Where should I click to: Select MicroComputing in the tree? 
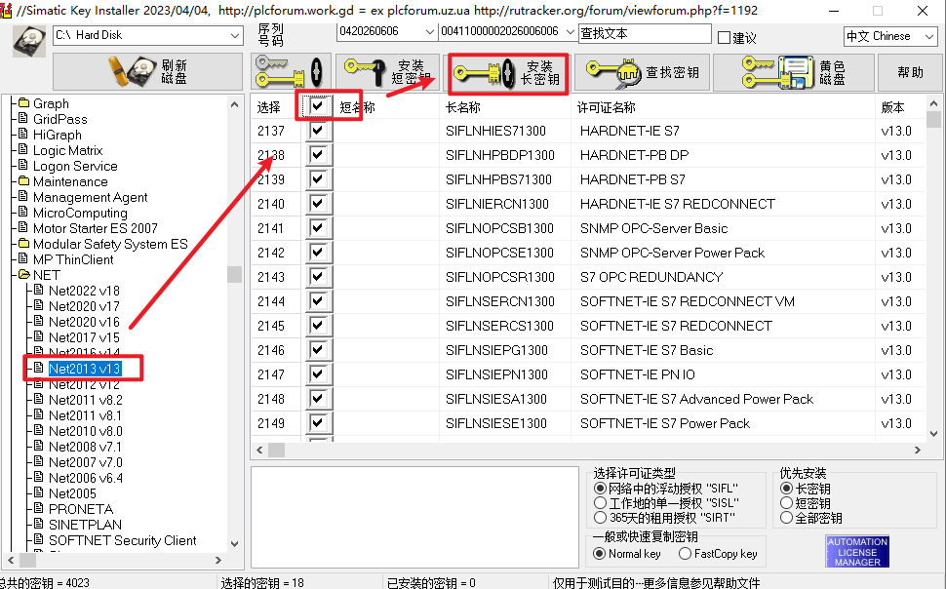click(x=80, y=213)
